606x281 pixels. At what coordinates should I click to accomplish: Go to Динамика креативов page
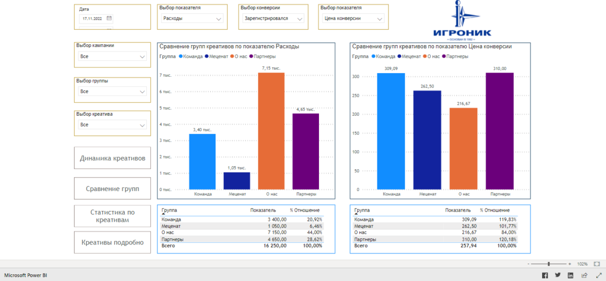[112, 158]
